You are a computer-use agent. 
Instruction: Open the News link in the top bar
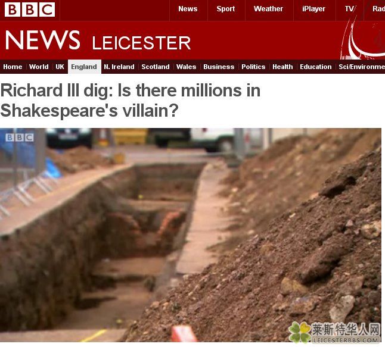pyautogui.click(x=188, y=9)
